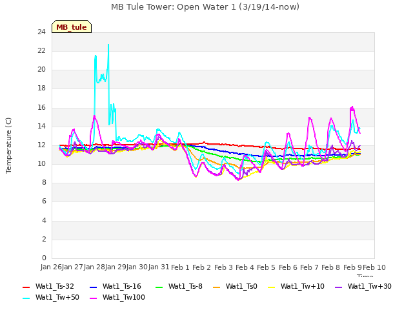This screenshot has width=413, height=310.
Task: Click the 16 y-axis tick label
Action: (x=41, y=108)
